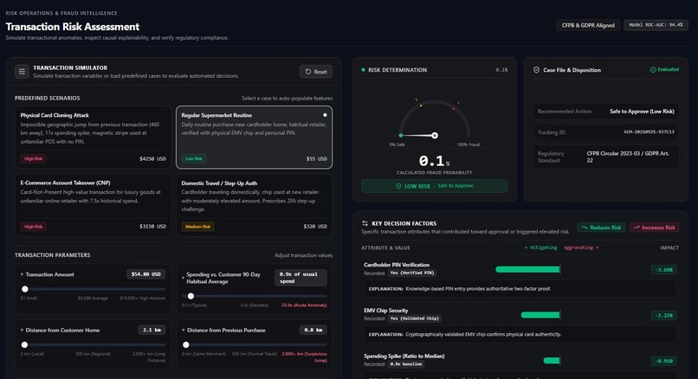Click the fraud probability gauge needle
Screen dimensions: 698x379
417,135
